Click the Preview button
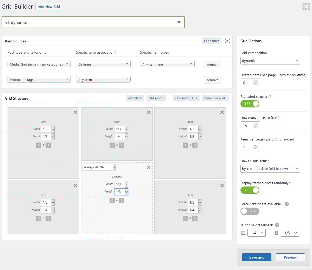The image size is (312, 270). point(290,257)
